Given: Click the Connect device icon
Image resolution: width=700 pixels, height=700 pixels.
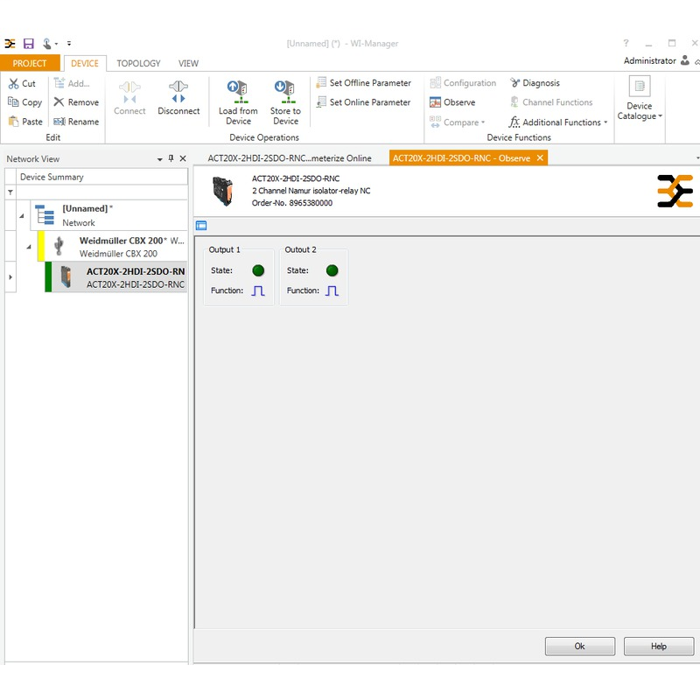Looking at the screenshot, I should [129, 97].
